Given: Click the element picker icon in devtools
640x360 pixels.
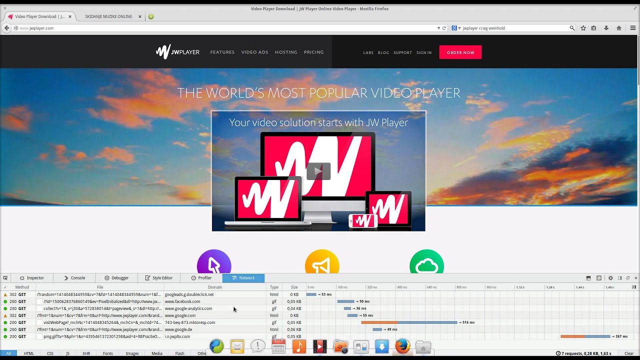Looking at the screenshot, I should (5, 278).
